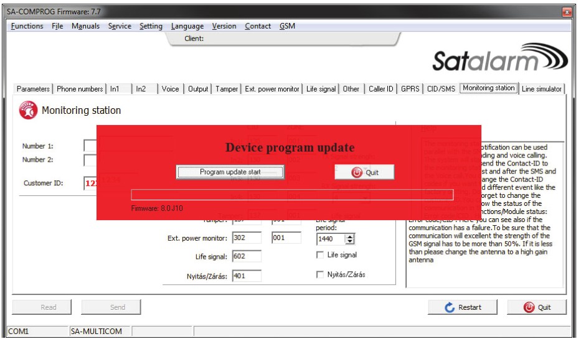Open the Manuals menu
The height and width of the screenshot is (344, 581).
(85, 26)
